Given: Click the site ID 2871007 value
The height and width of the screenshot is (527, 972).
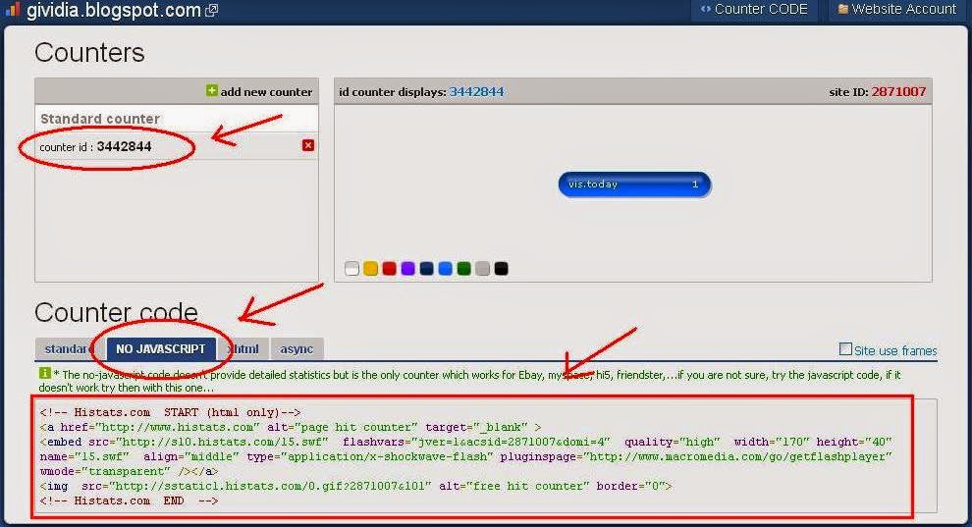Looking at the screenshot, I should coord(898,91).
